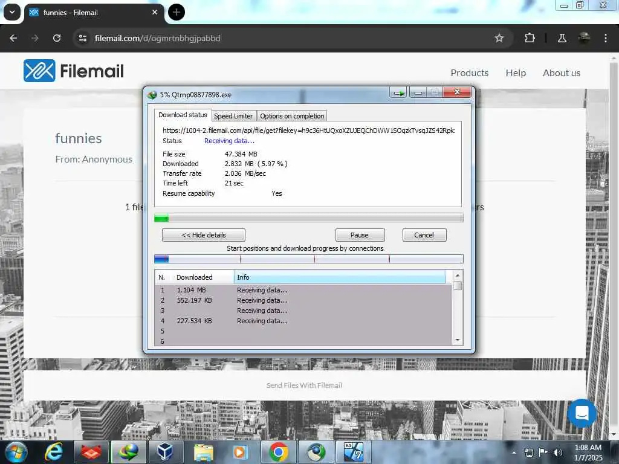Open the About us link
This screenshot has height=464, width=619.
click(x=562, y=73)
